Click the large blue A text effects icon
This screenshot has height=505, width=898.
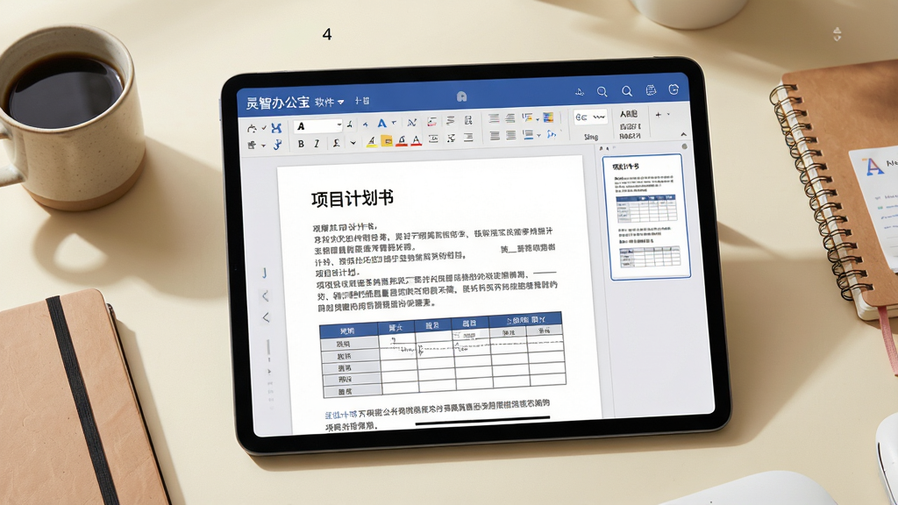[382, 124]
